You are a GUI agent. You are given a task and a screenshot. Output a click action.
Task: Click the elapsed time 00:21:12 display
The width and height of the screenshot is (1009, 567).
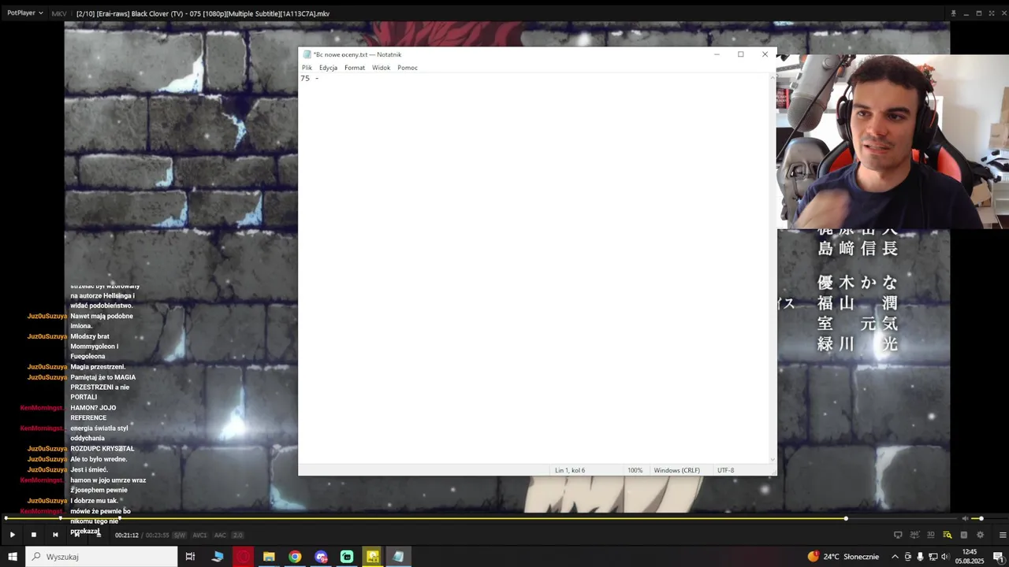tap(127, 535)
